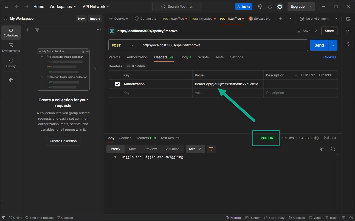This screenshot has width=355, height=221.
Task: Add a new request tab
Action: 280,19
